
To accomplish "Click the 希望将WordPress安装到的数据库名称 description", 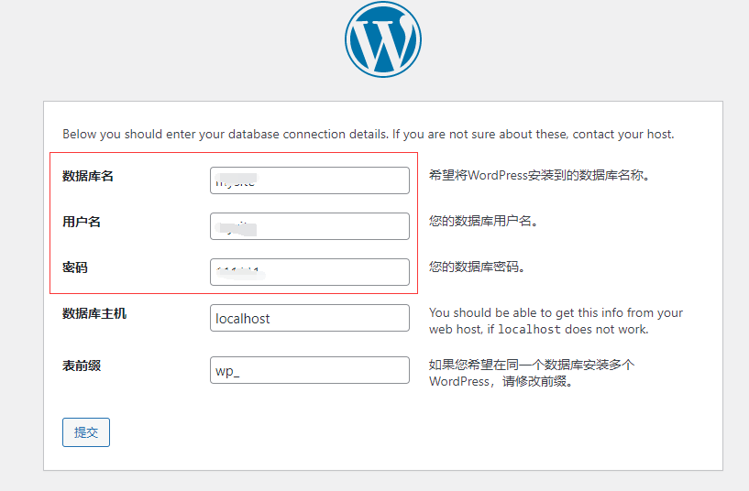I will click(x=540, y=176).
